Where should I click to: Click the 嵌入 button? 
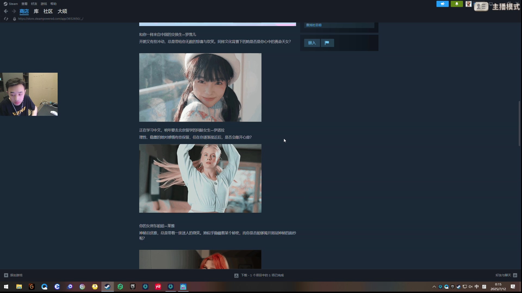312,43
